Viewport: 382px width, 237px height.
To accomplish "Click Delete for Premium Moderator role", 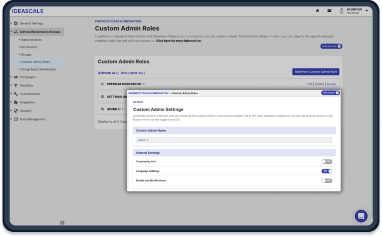I will coord(319,84).
